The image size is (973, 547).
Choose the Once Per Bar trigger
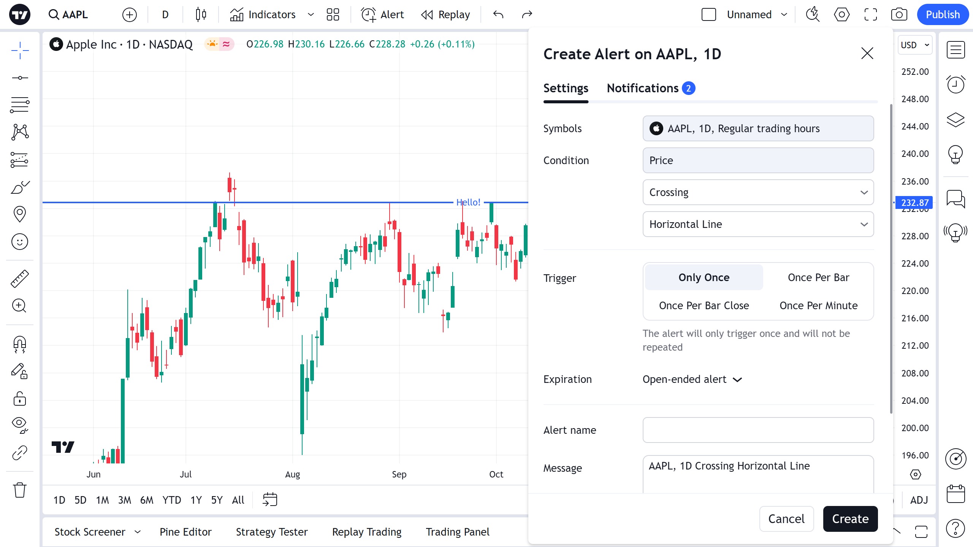(x=818, y=277)
